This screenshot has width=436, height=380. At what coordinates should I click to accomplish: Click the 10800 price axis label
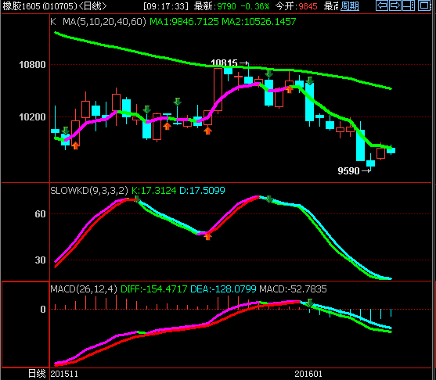[x=32, y=65]
